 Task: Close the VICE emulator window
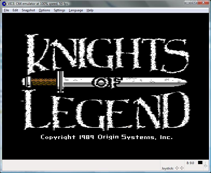point(203,2)
